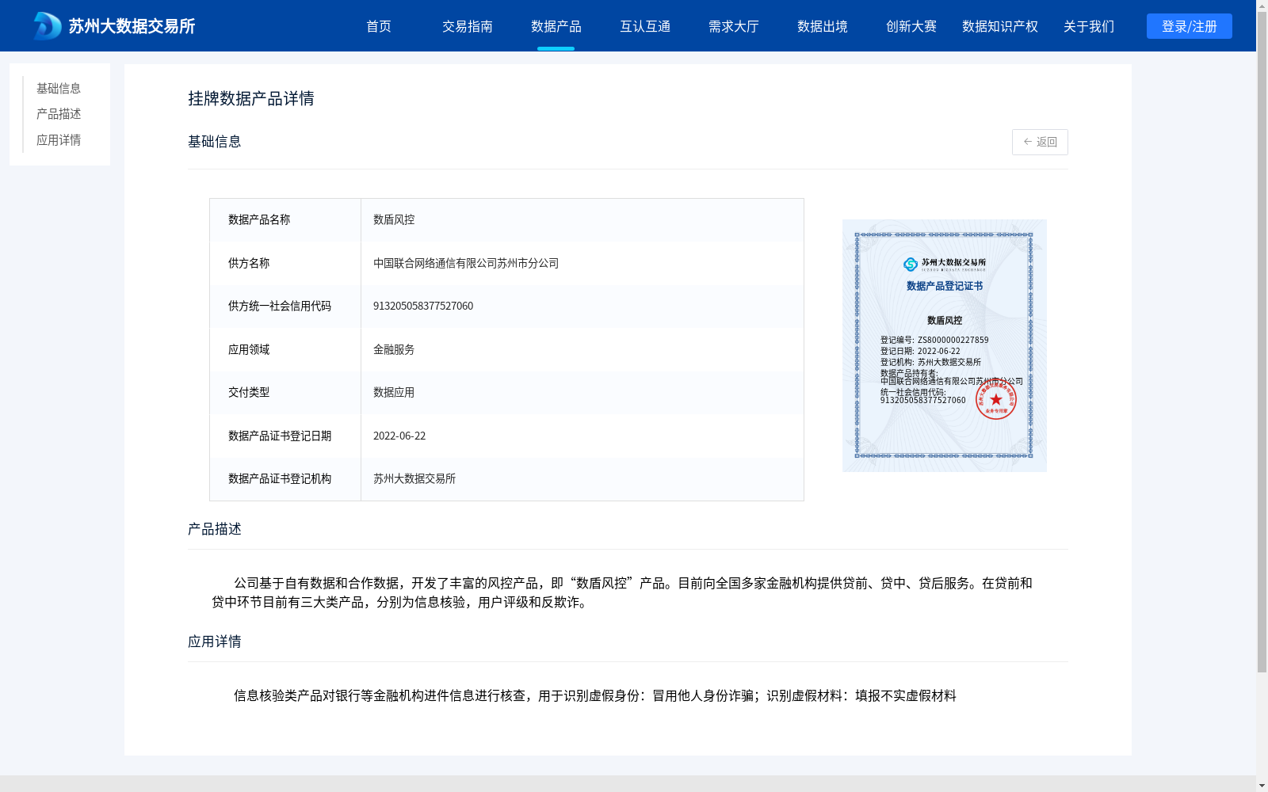The width and height of the screenshot is (1268, 792).
Task: Select the 数据应用 delivery type cell
Action: [582, 392]
